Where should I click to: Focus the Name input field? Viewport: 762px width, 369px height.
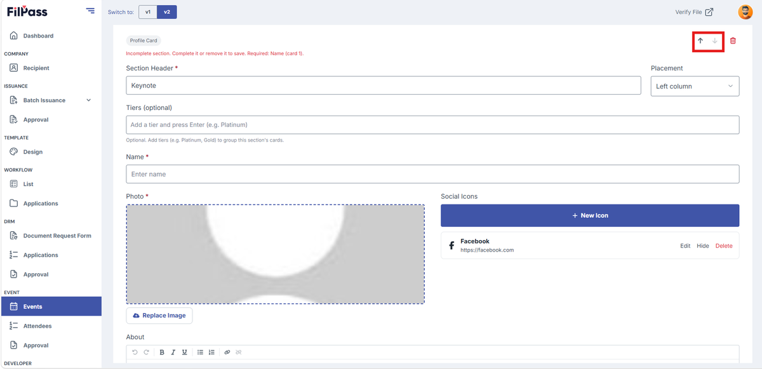coord(432,174)
